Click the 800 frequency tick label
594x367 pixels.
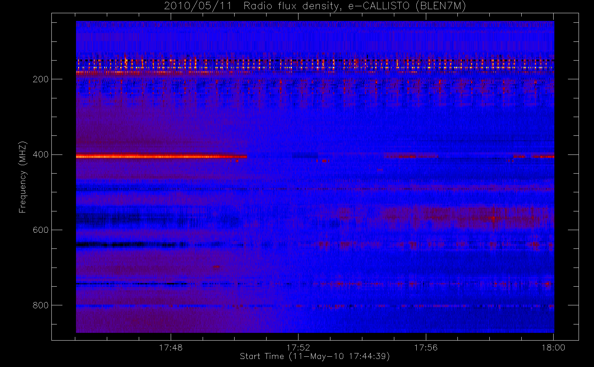[40, 305]
